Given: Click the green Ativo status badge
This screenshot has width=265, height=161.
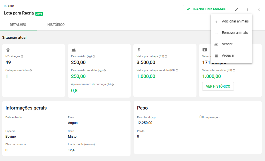Looking at the screenshot, I should [x=39, y=13].
